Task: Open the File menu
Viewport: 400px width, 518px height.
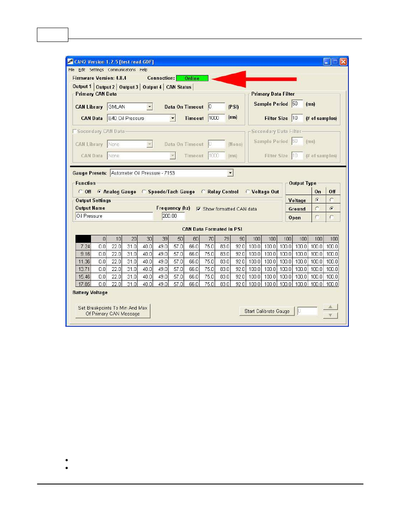Action: pos(71,70)
